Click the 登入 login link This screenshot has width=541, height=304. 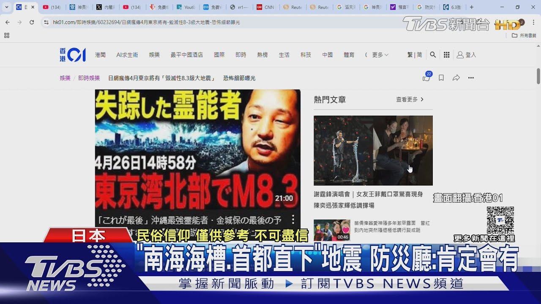point(471,55)
